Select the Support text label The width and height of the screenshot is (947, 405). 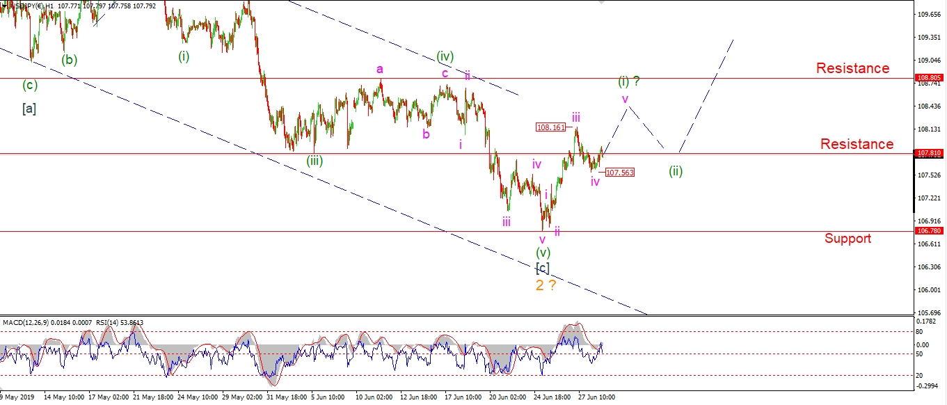pyautogui.click(x=847, y=239)
